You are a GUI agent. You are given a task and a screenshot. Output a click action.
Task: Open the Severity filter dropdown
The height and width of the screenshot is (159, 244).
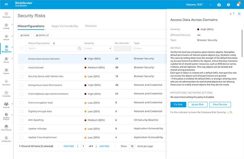(x=98, y=48)
